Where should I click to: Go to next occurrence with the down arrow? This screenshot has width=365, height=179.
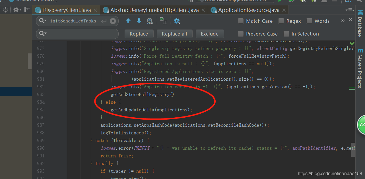(x=139, y=21)
